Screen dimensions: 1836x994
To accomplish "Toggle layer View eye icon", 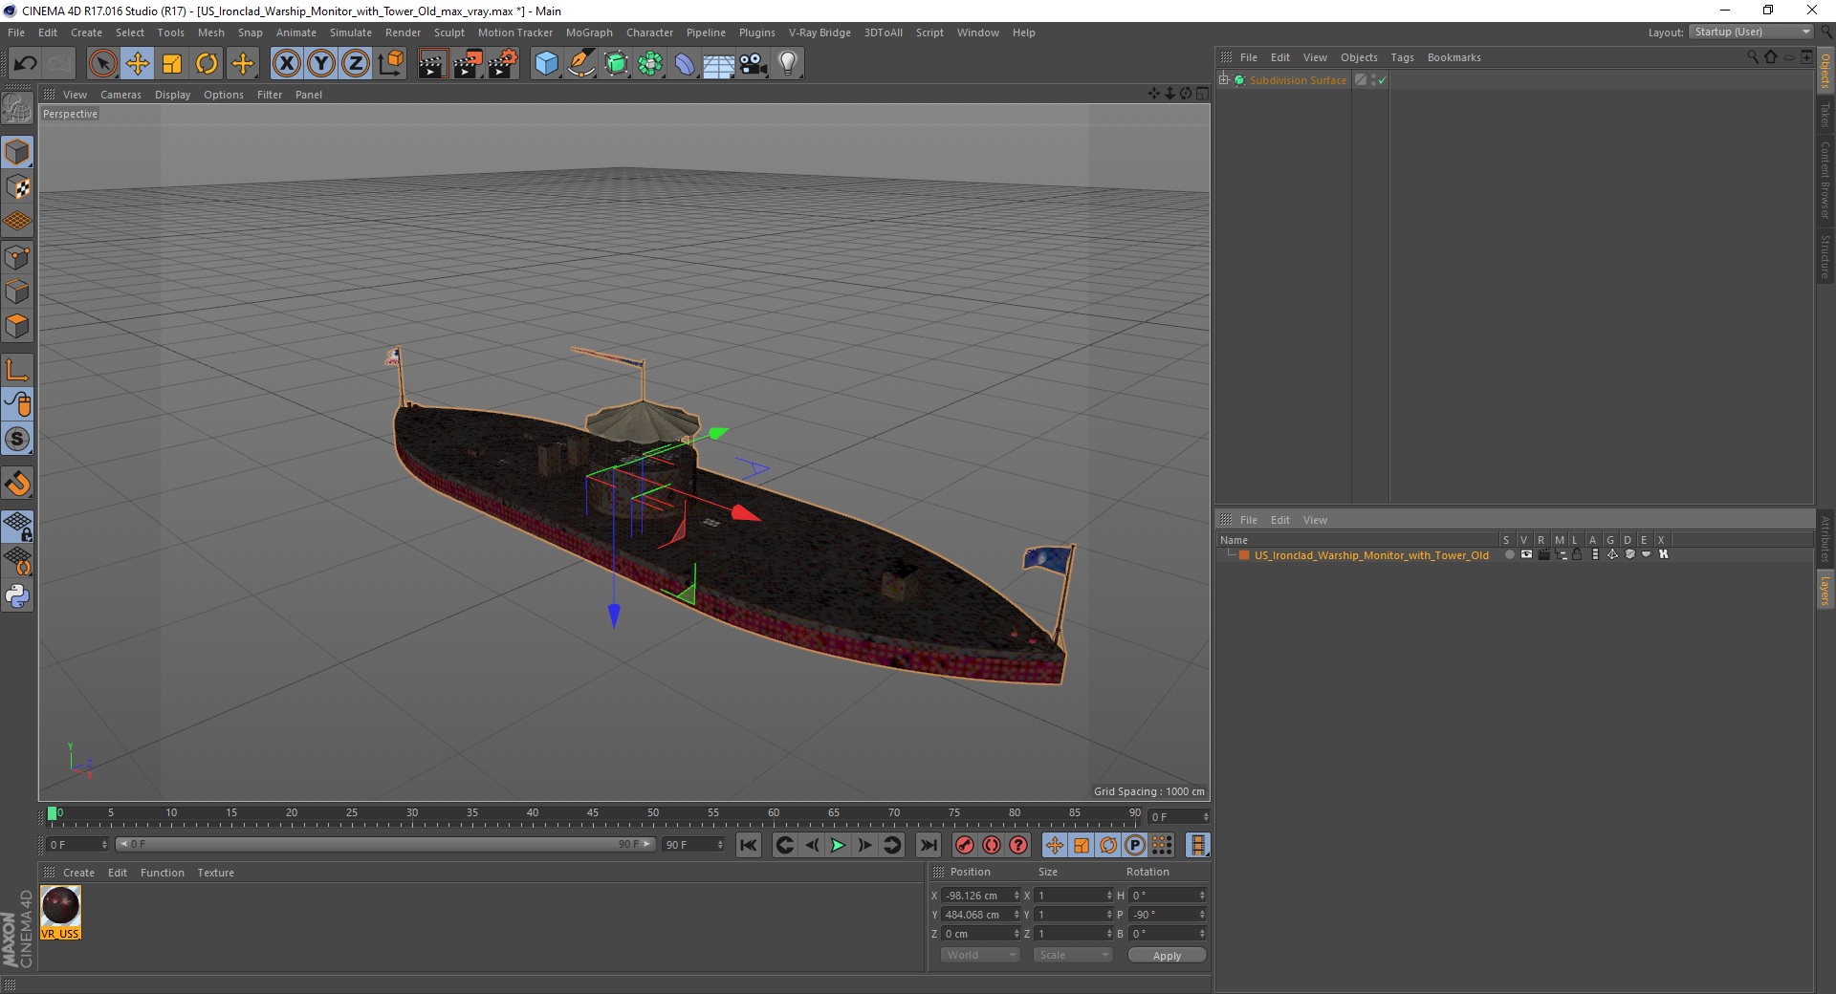I will [1526, 554].
